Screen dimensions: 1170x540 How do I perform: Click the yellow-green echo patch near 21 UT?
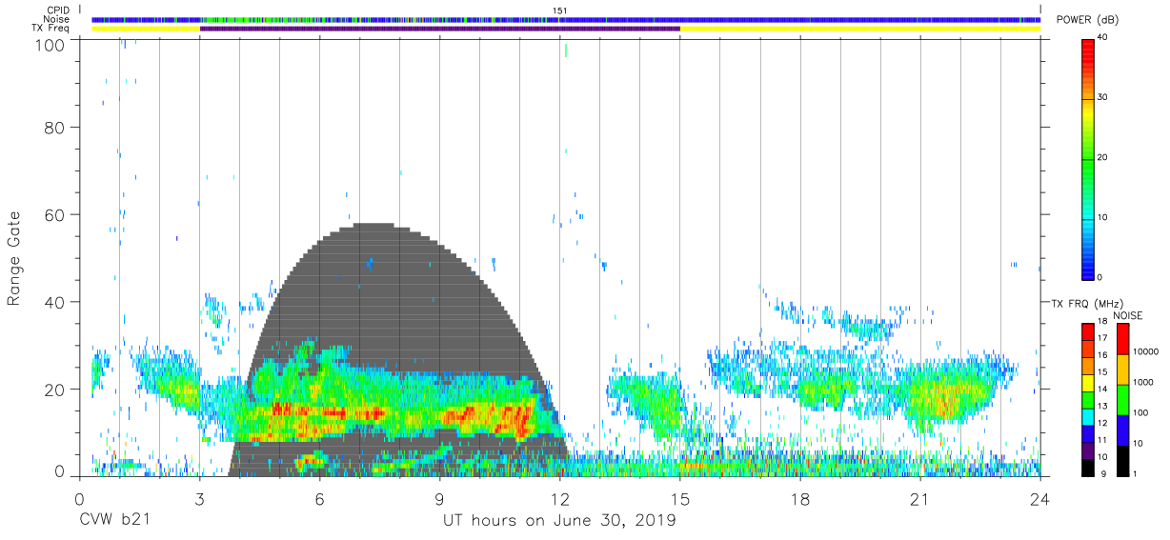(945, 395)
